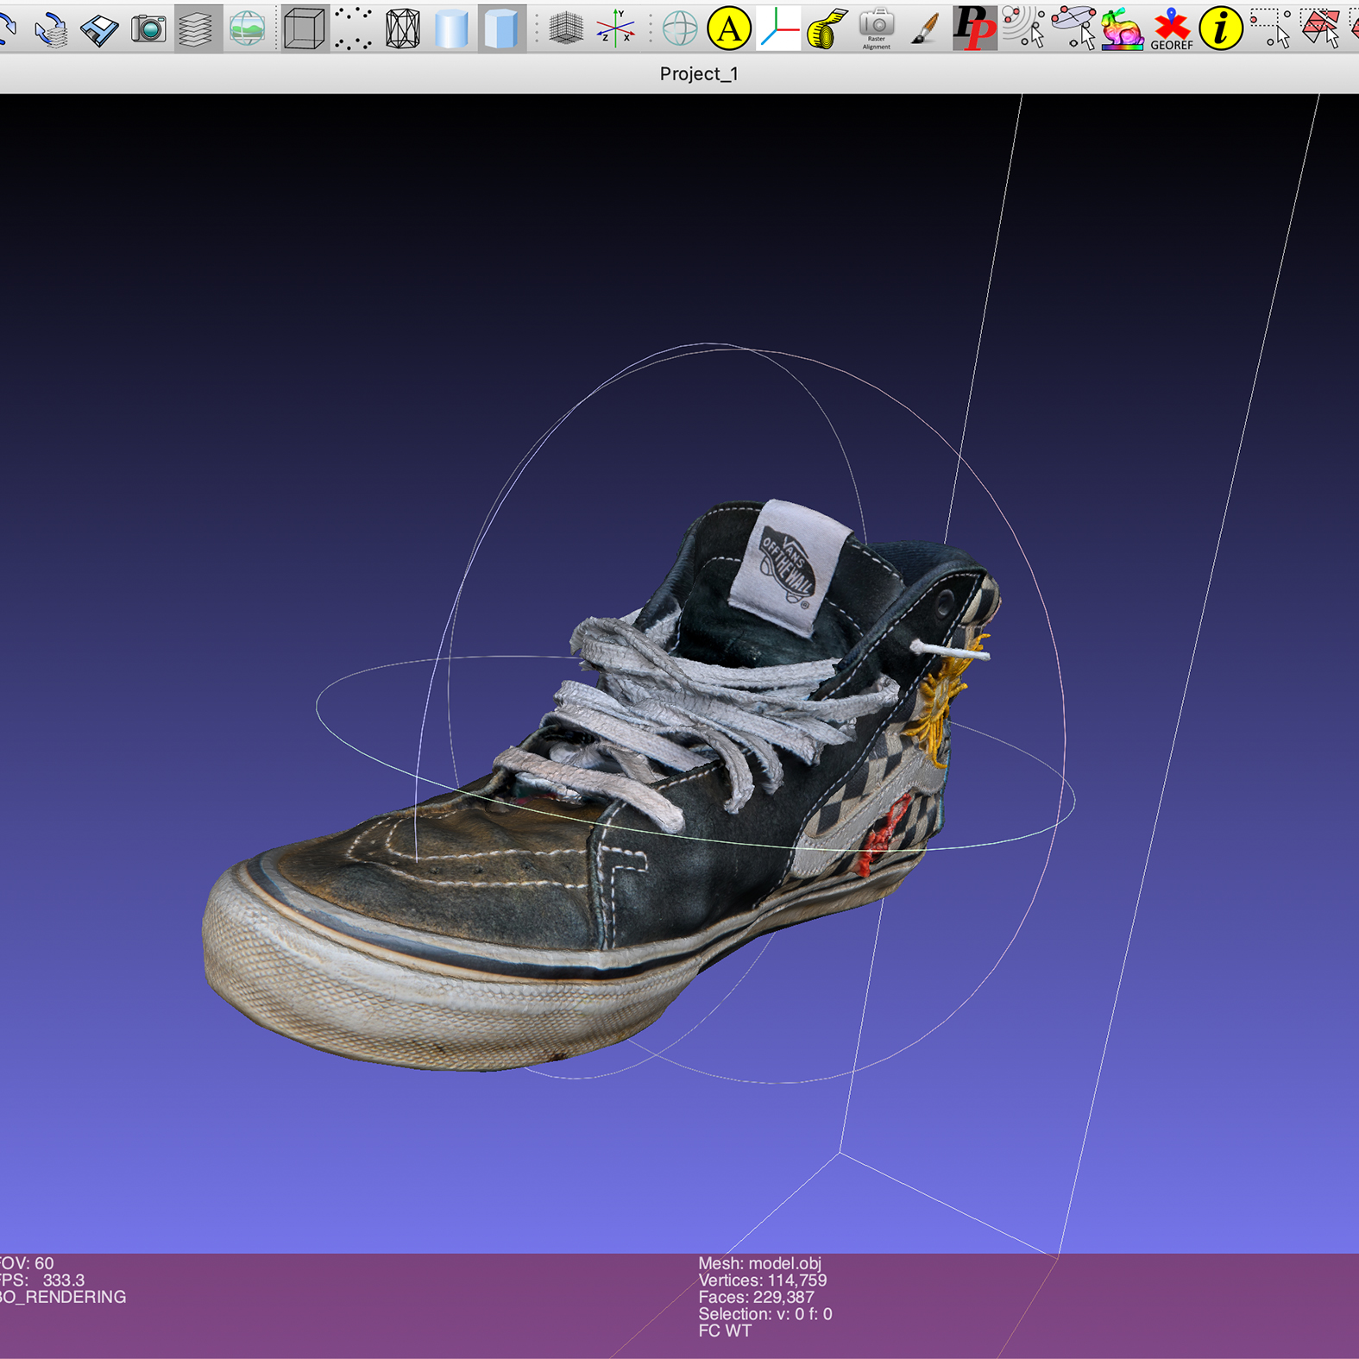This screenshot has height=1359, width=1359.
Task: Click the trackball sphere toolbar icon
Action: (680, 28)
